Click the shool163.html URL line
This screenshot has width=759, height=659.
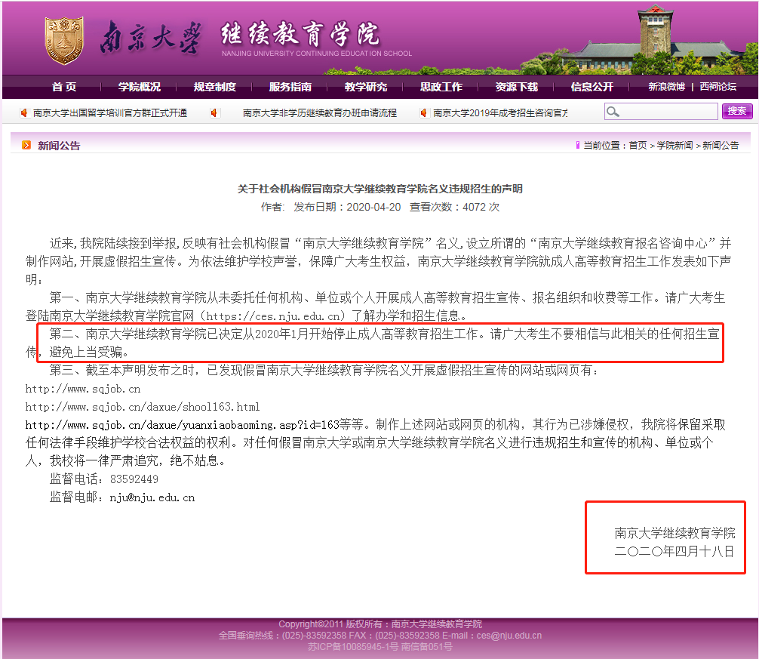(x=143, y=407)
